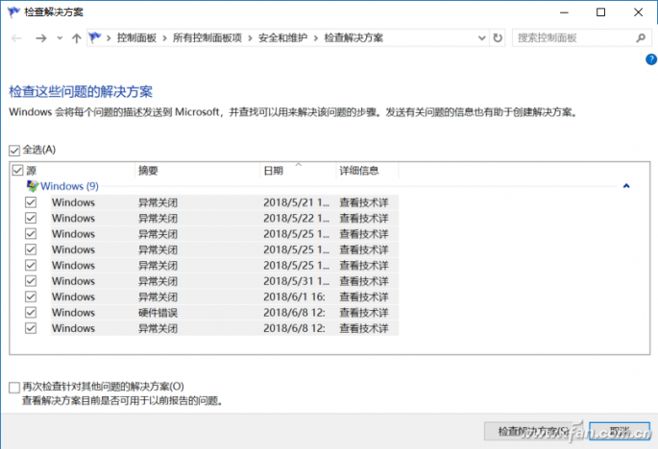The image size is (658, 449).
Task: Sort by the 详细信息 column header
Action: [x=367, y=170]
